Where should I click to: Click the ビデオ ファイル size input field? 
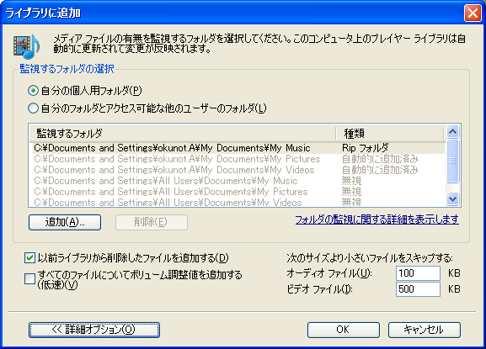[x=418, y=289]
